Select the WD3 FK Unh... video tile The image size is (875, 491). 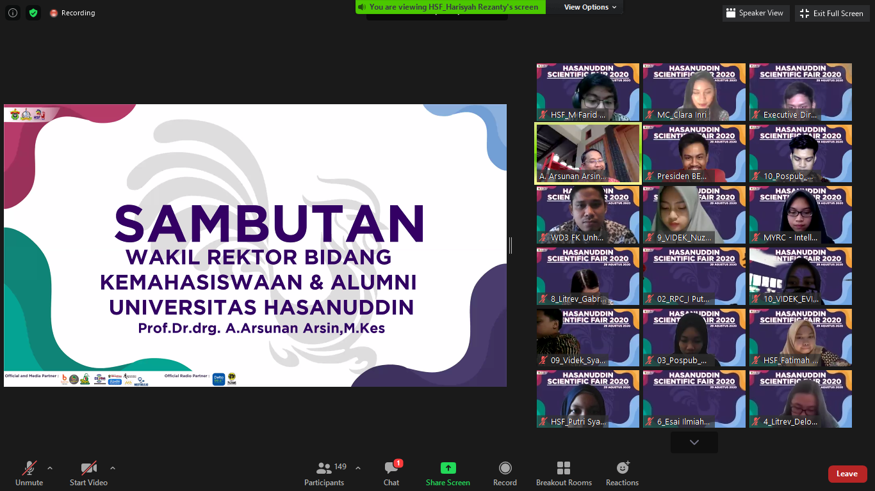588,215
